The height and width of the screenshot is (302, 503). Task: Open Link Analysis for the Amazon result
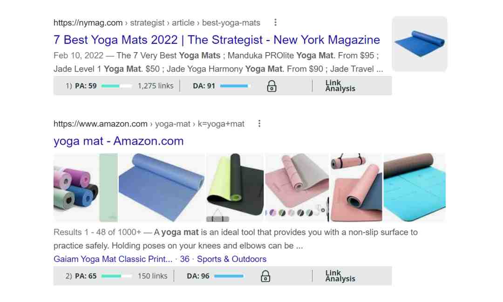(x=340, y=276)
